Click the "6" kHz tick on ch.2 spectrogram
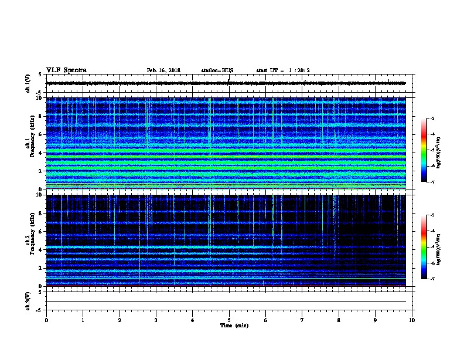Image resolution: width=464 pixels, height=359 pixels. pos(40,232)
